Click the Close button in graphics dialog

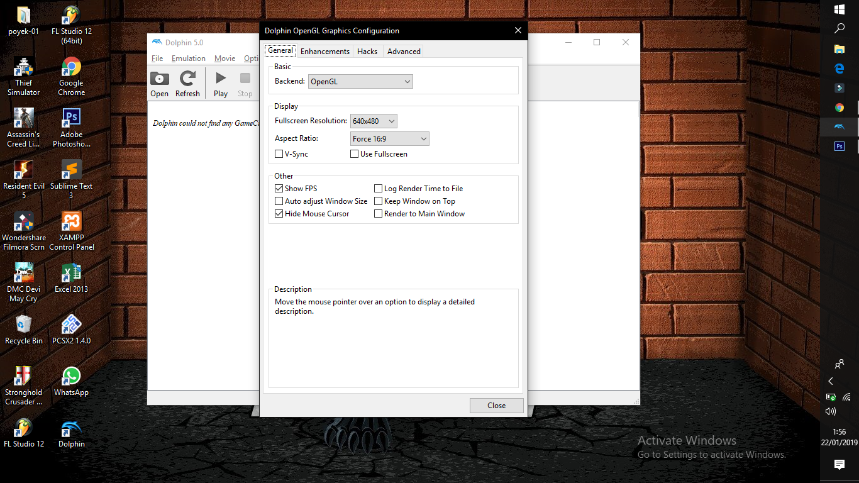point(496,406)
